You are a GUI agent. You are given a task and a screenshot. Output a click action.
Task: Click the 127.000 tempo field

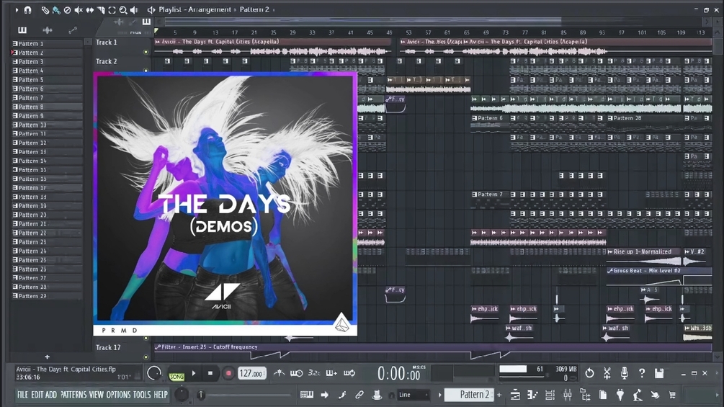(x=251, y=374)
